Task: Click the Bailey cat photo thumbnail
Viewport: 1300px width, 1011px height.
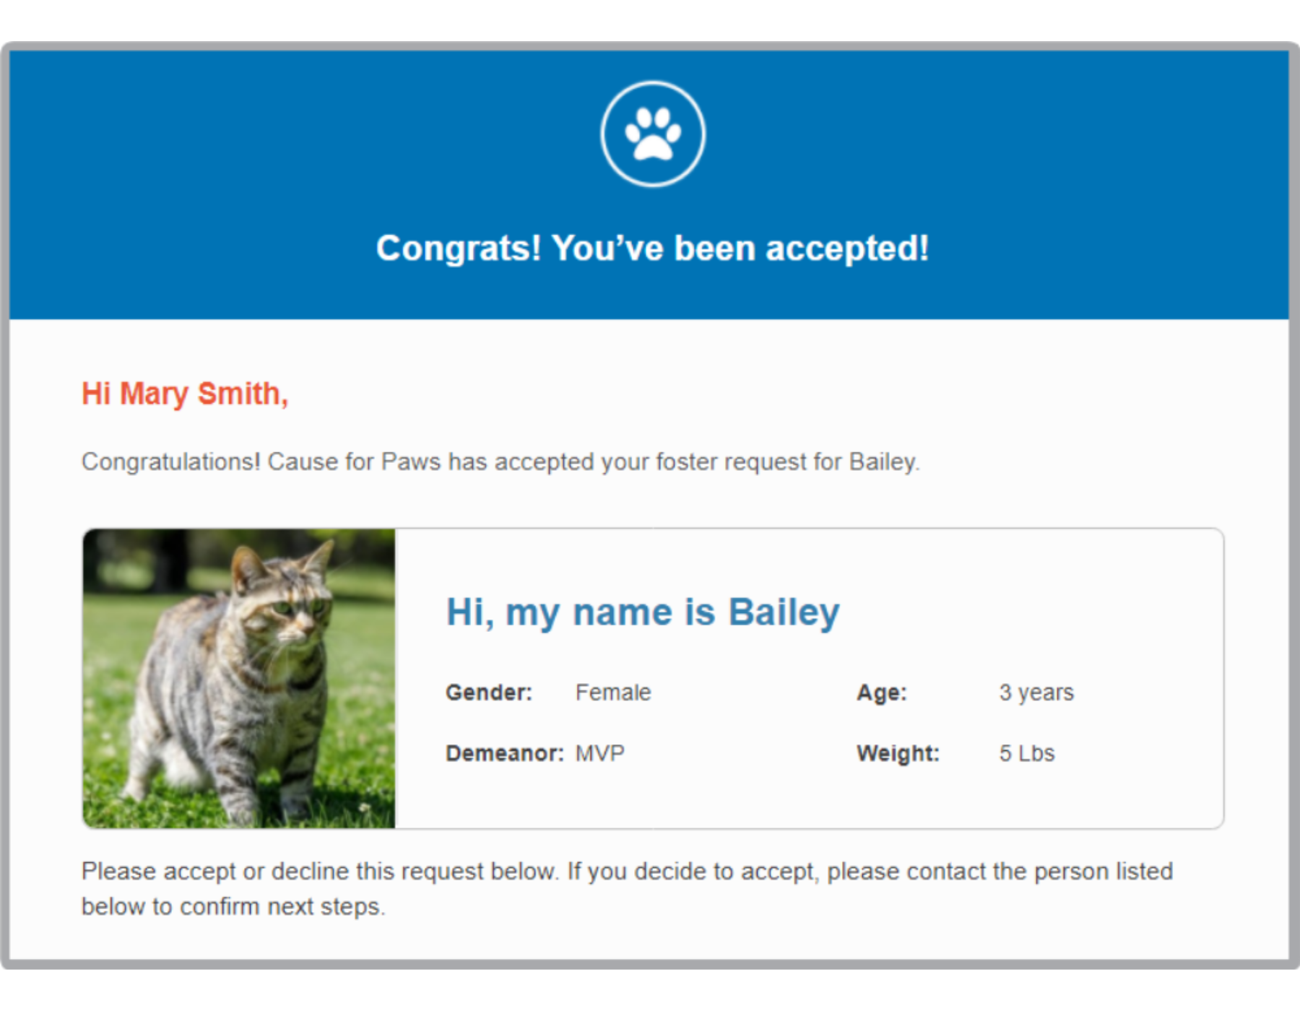Action: coord(239,678)
